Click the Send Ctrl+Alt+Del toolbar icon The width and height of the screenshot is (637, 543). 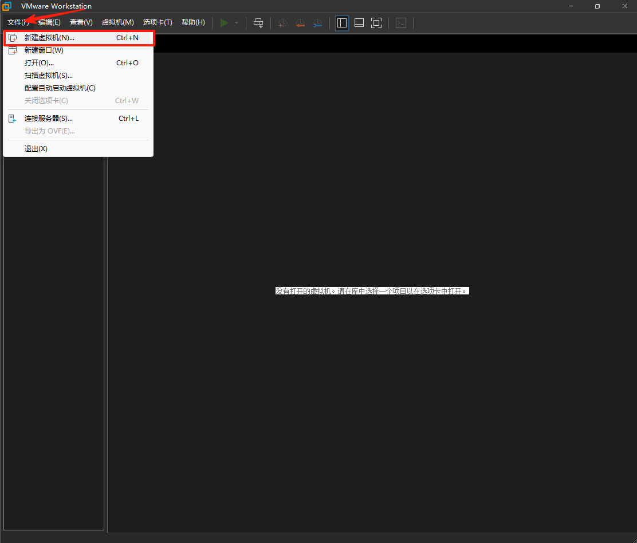tap(258, 23)
